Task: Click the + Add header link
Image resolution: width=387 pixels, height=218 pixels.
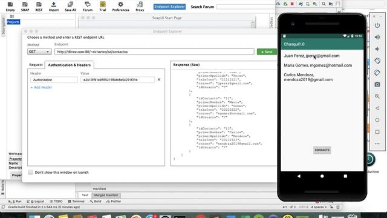Action: pos(41,87)
